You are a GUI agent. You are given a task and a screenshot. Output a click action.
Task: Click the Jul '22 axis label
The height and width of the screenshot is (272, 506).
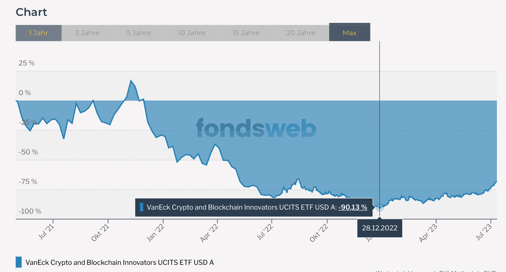click(265, 232)
